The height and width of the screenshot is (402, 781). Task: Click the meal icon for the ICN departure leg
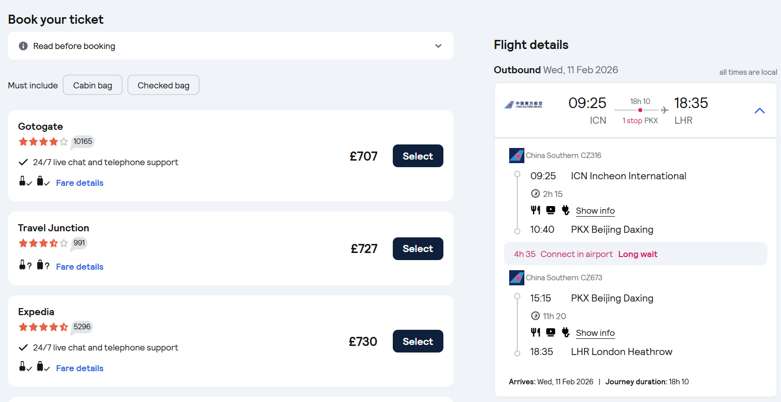click(x=535, y=210)
